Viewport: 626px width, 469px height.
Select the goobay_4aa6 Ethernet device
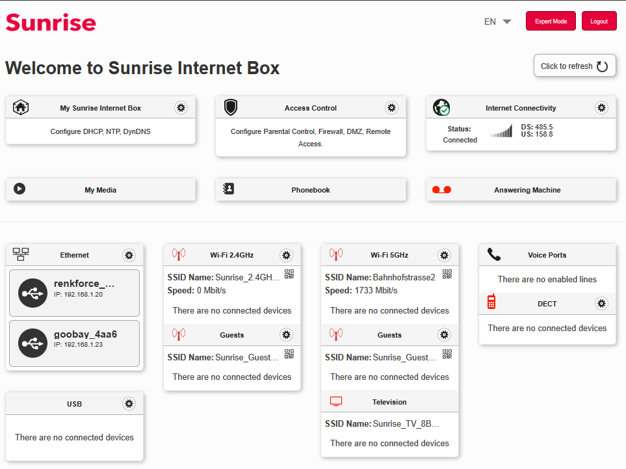(75, 343)
